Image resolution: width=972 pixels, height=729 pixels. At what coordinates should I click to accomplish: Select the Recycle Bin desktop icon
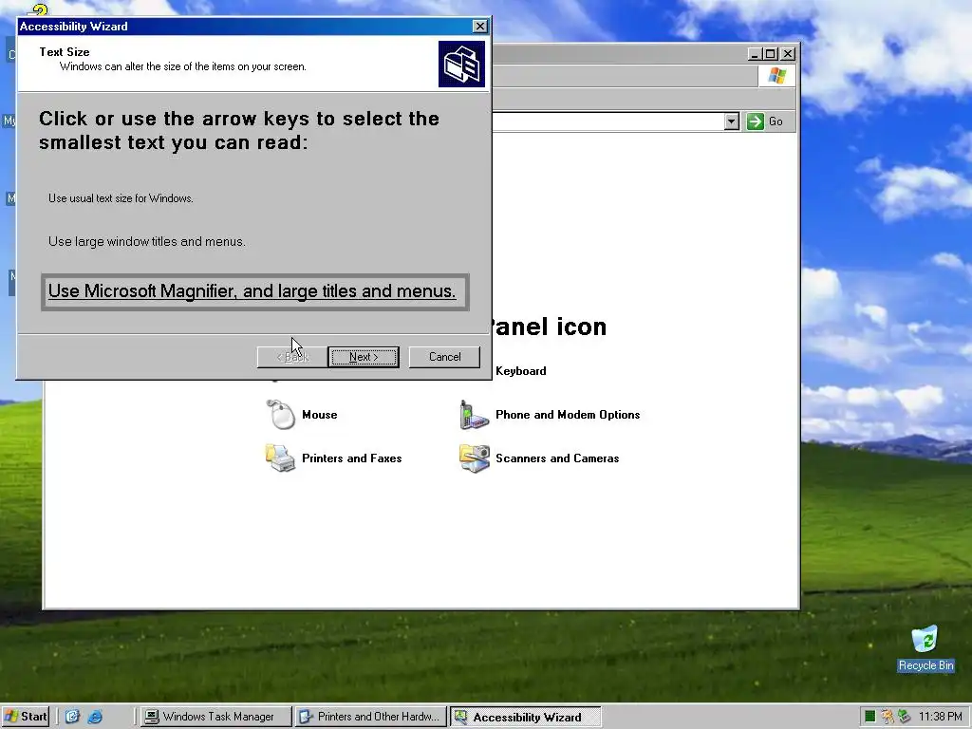(926, 648)
